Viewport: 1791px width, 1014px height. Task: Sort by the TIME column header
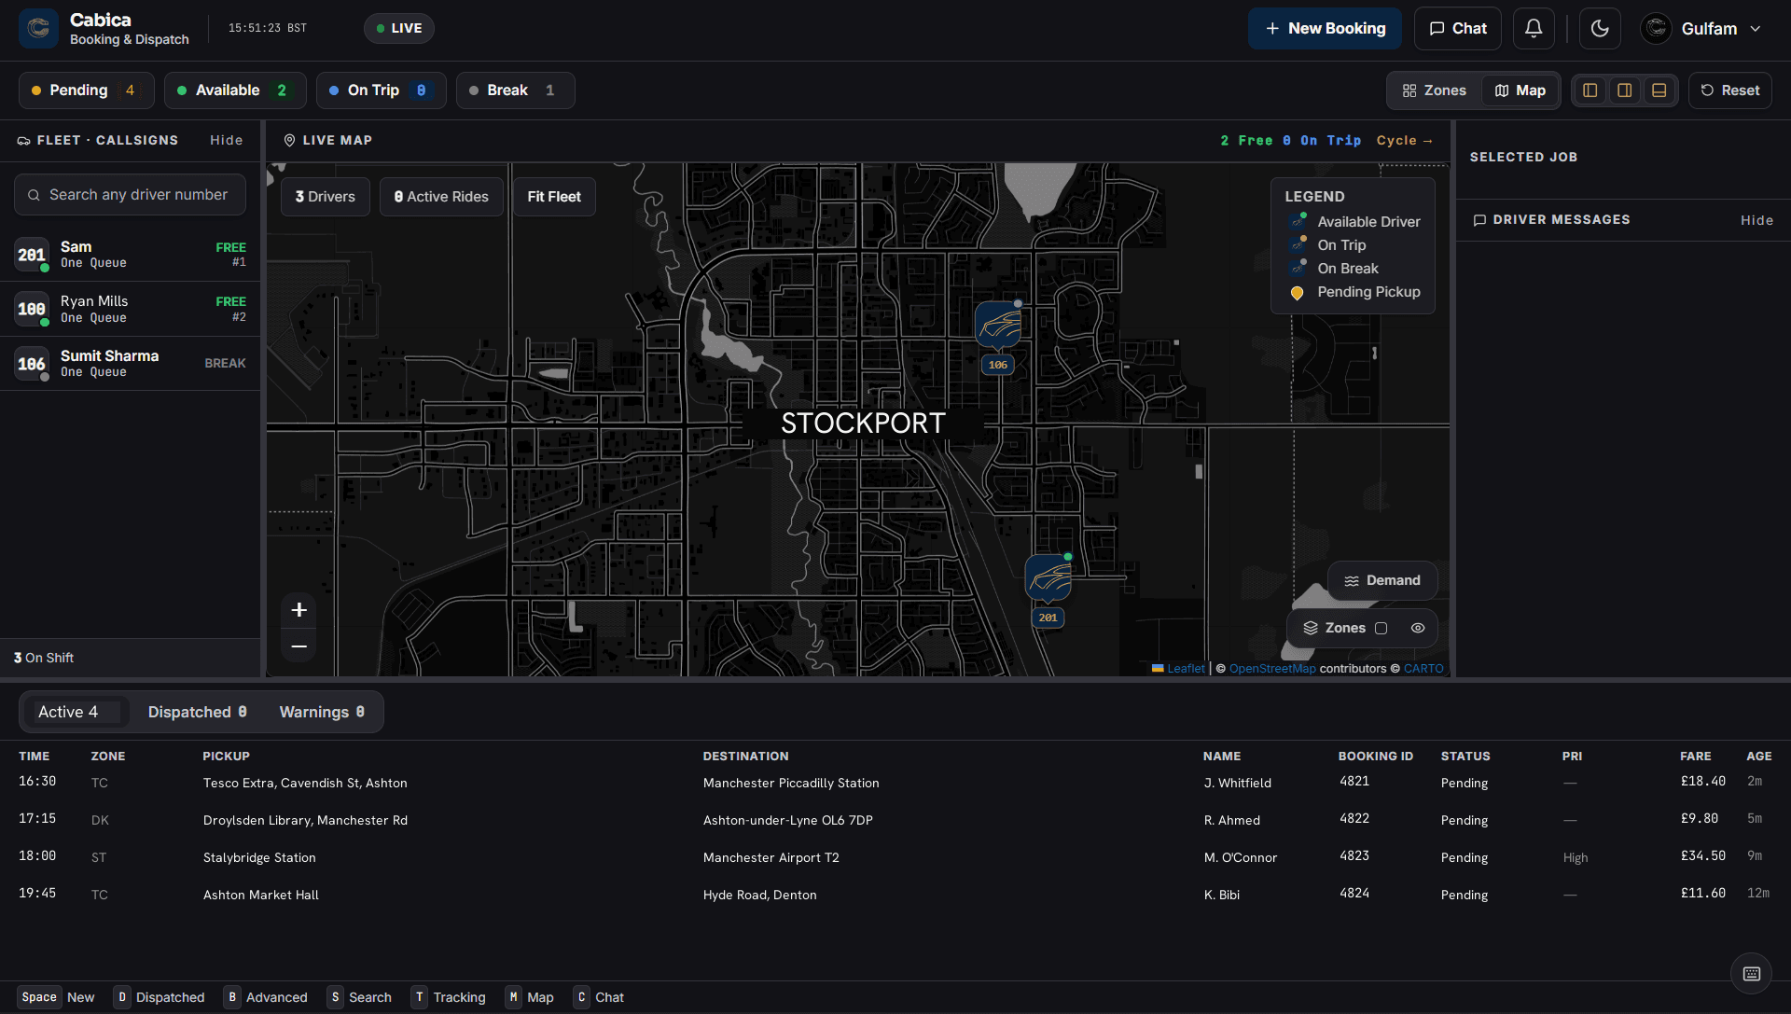[x=34, y=757]
